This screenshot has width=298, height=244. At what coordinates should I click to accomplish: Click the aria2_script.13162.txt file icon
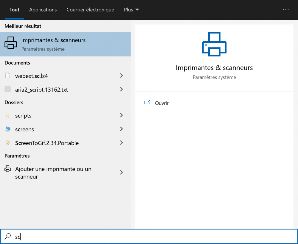point(8,89)
